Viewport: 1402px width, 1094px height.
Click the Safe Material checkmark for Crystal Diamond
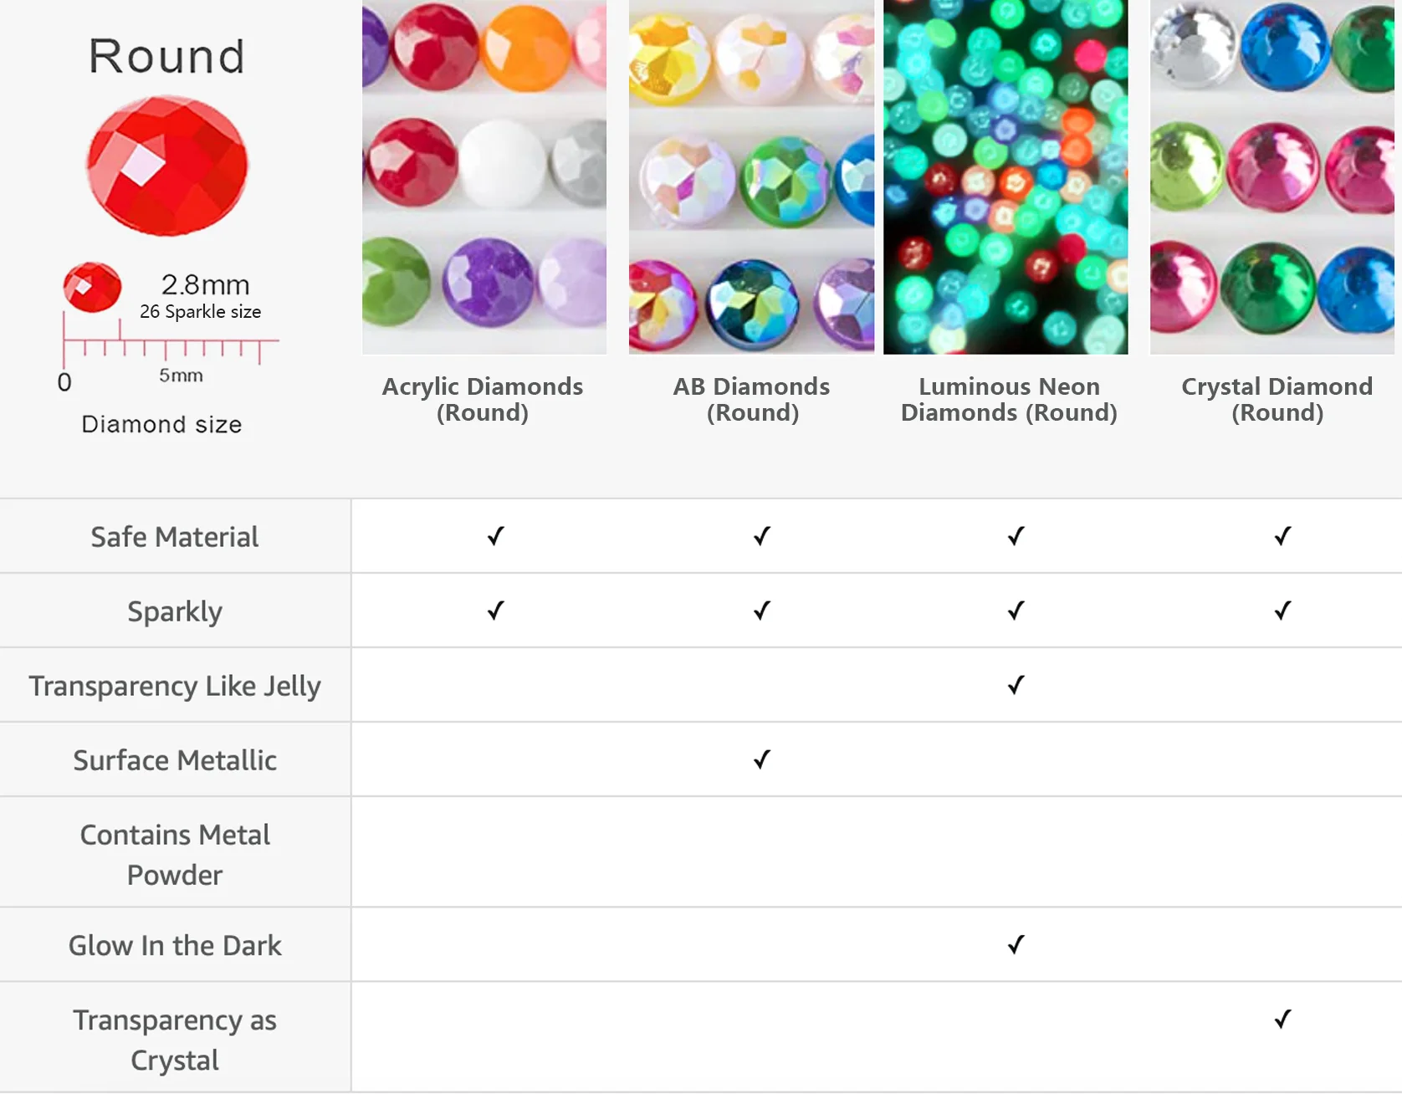pos(1282,536)
